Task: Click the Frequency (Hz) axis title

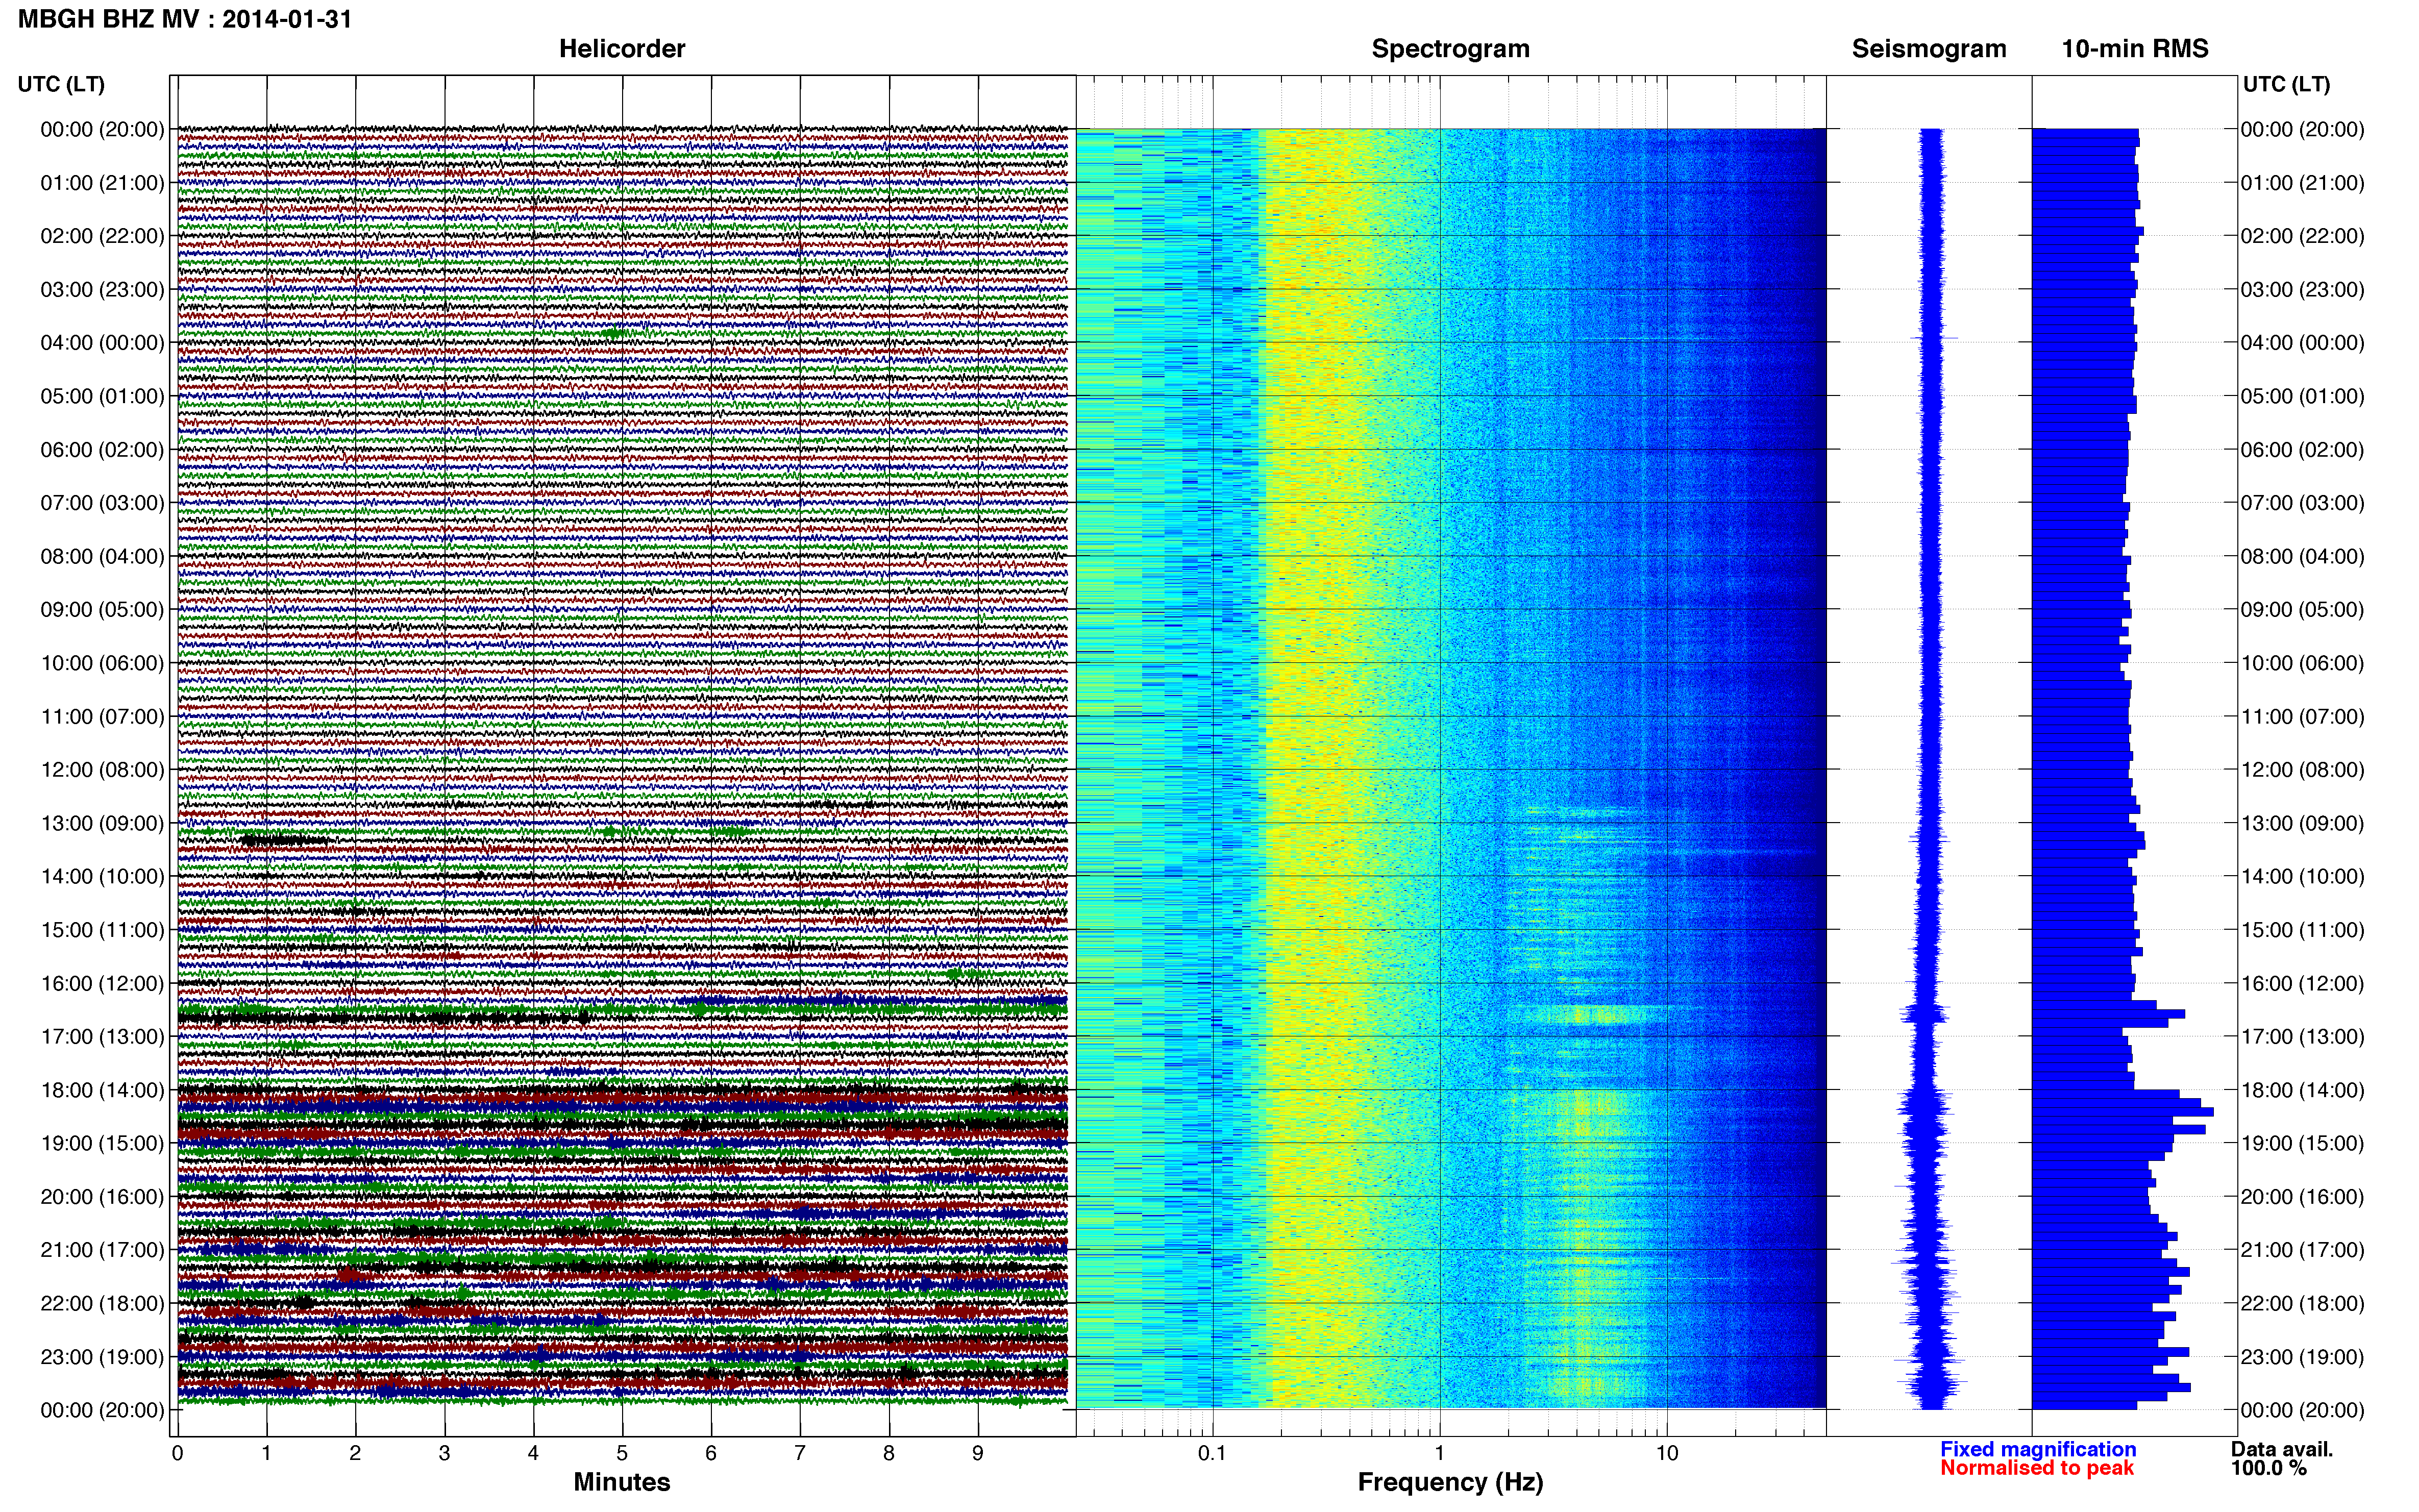Action: 1450,1482
